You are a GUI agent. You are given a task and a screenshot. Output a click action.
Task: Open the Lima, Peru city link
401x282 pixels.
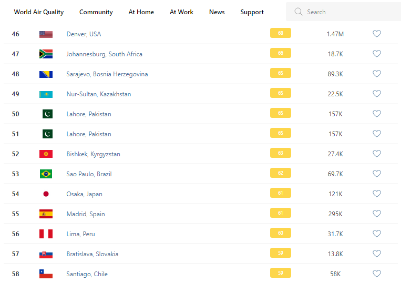[80, 234]
